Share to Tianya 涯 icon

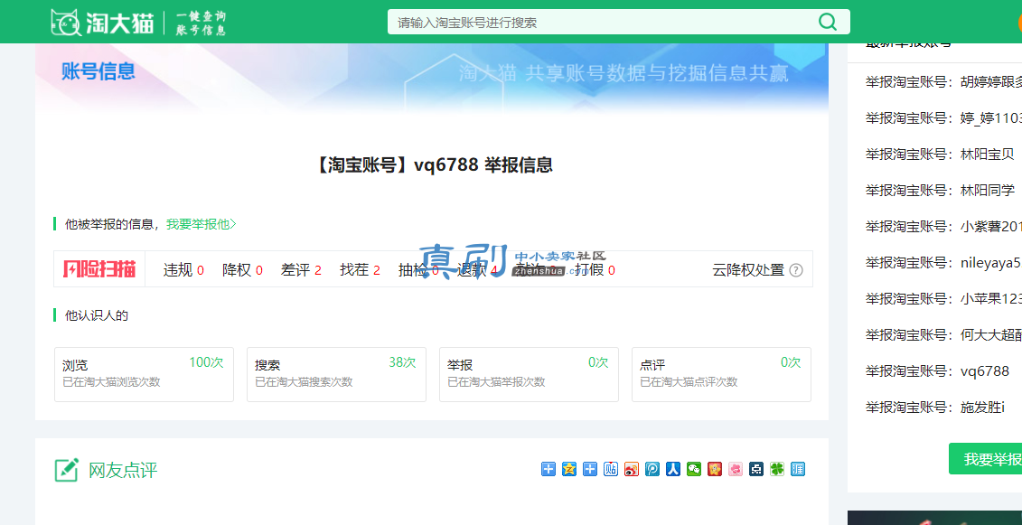click(798, 469)
